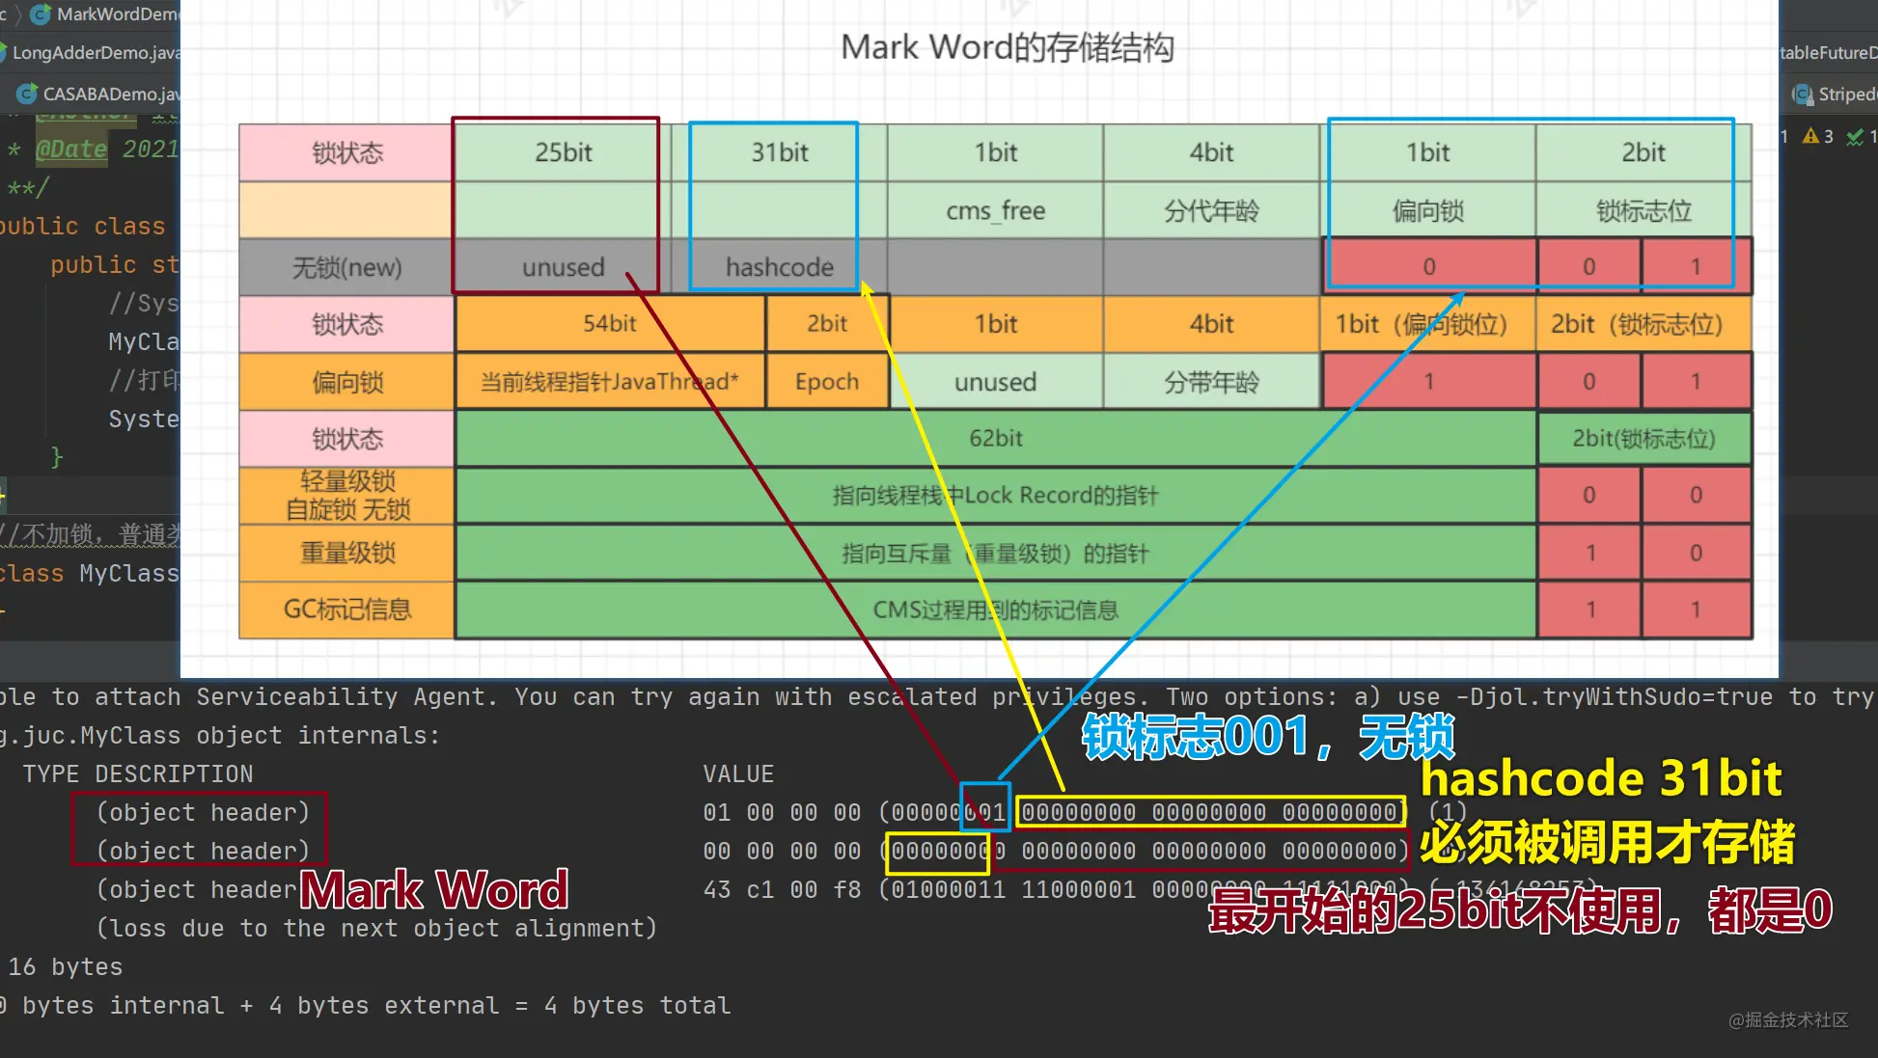This screenshot has width=1878, height=1058.
Task: Switch to the CASABADemo.java tab
Action: click(110, 94)
